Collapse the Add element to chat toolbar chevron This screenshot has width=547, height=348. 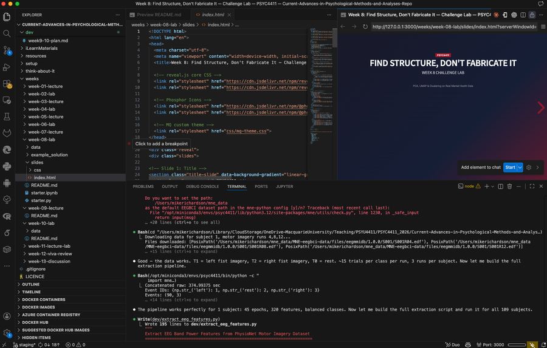[x=538, y=168]
